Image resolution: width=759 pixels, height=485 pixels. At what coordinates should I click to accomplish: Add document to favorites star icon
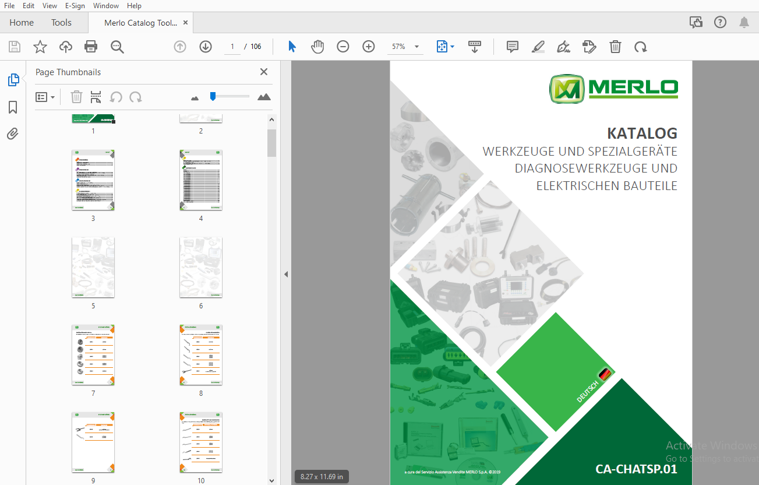click(x=40, y=47)
